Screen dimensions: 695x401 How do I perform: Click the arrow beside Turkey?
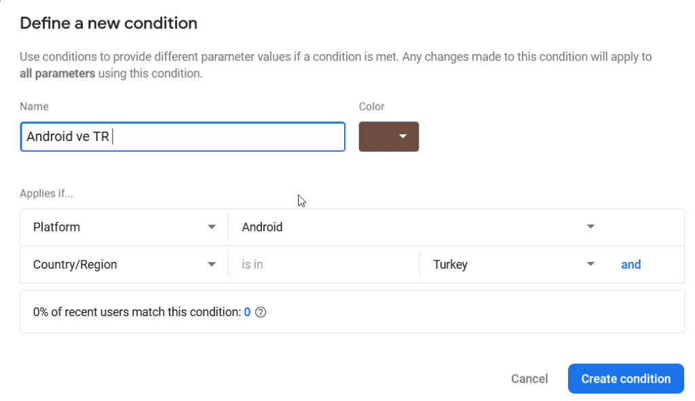point(590,265)
